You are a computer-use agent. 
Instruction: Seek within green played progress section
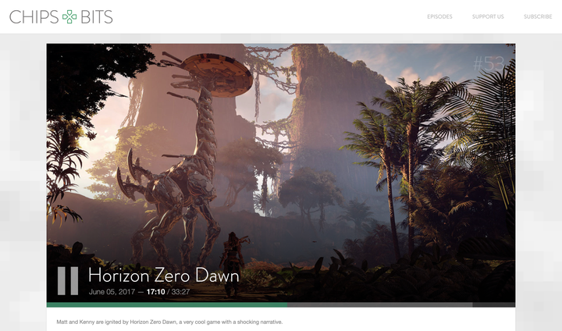(164, 304)
